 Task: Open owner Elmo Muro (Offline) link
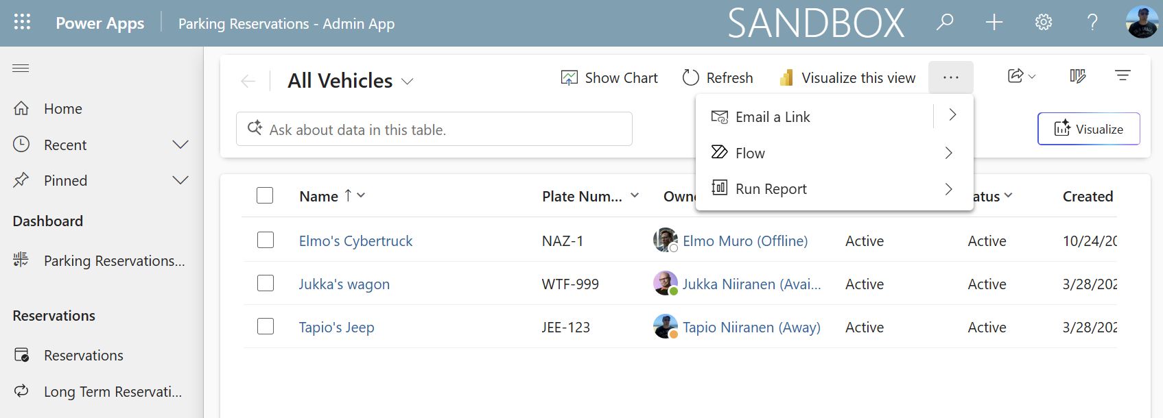745,241
